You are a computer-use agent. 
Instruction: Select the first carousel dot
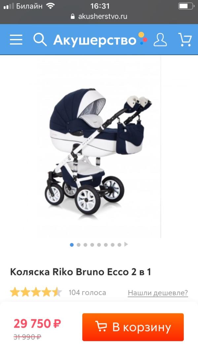[x=72, y=245]
